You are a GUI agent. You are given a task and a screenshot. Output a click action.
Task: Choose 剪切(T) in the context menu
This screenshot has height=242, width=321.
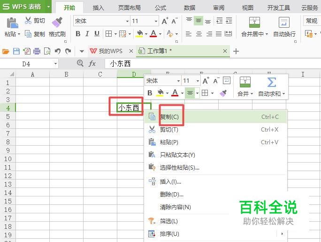pos(216,130)
